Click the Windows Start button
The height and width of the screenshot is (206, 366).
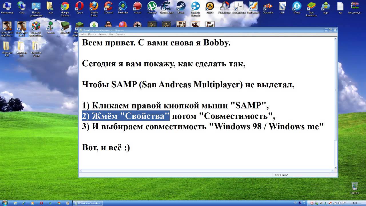pos(5,203)
